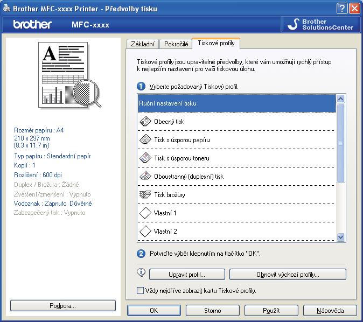The image size is (363, 322).
Task: Click Upravit profil button
Action: click(187, 274)
